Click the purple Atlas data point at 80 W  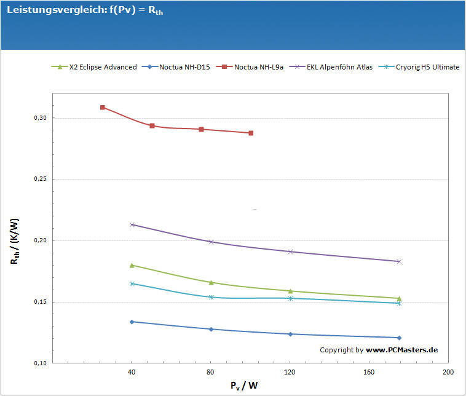(211, 242)
